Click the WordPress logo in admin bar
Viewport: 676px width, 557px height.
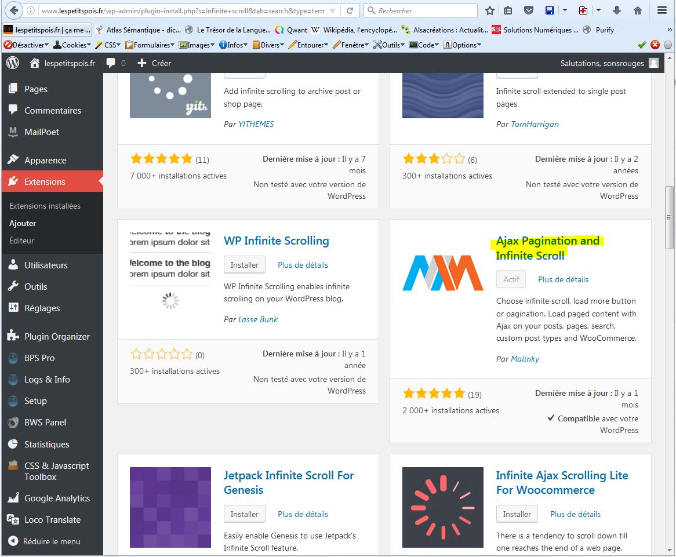tap(13, 63)
